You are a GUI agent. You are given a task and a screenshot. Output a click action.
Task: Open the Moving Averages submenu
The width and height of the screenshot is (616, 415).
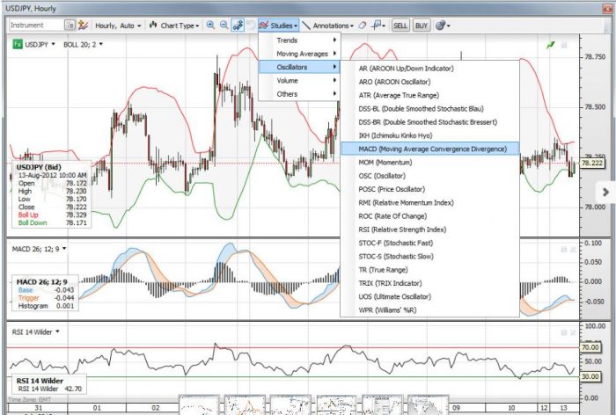click(x=299, y=54)
